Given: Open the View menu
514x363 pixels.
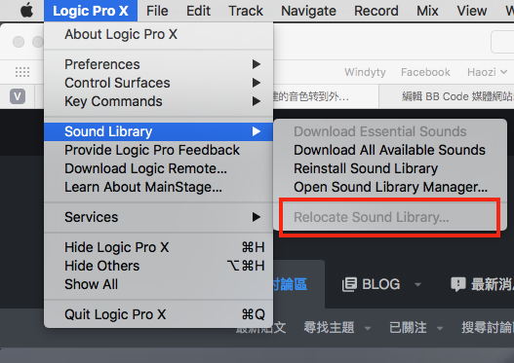Looking at the screenshot, I should pos(472,11).
